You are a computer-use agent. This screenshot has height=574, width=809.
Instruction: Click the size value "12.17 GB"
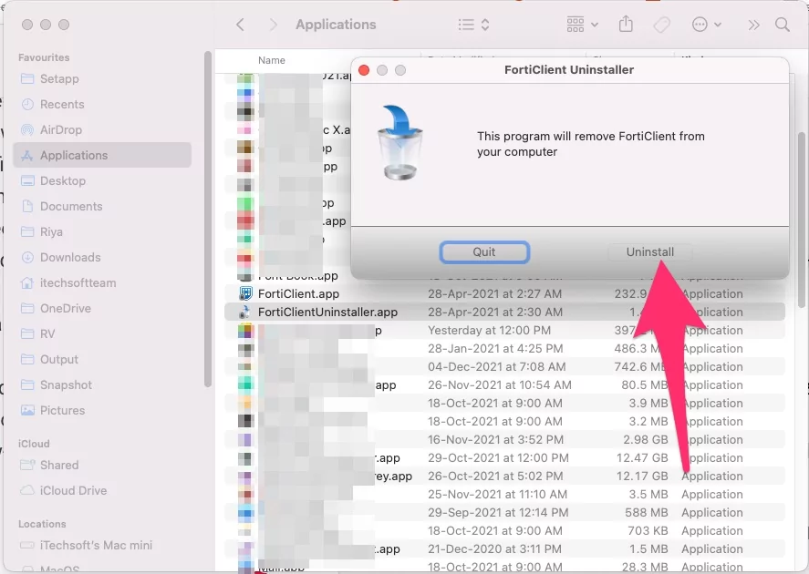642,477
